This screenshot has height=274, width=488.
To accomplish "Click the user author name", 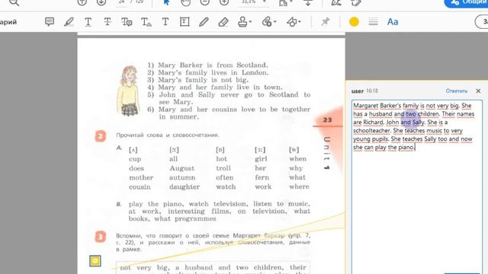I will click(358, 91).
